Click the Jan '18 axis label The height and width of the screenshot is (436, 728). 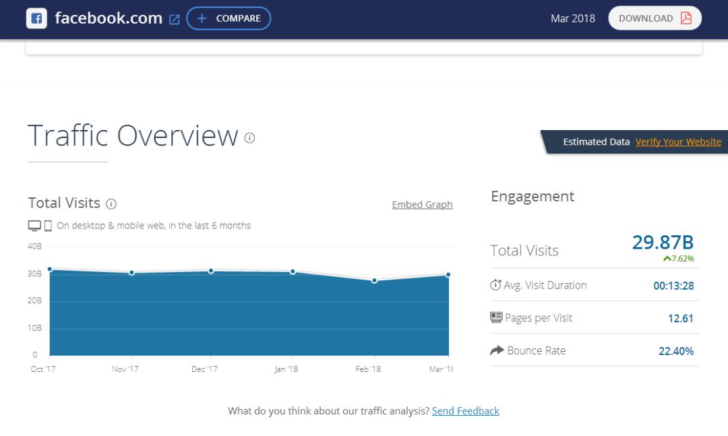[286, 369]
